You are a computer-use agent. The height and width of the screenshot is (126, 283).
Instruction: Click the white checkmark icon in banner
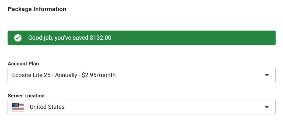tap(18, 38)
